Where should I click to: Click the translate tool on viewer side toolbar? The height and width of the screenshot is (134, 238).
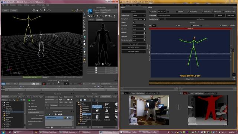pyautogui.click(x=84, y=20)
